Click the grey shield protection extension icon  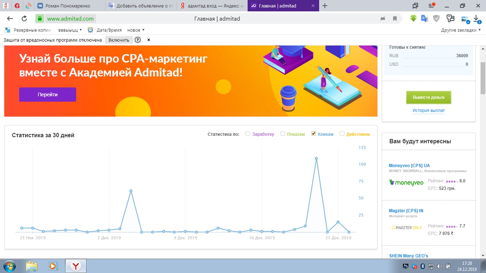(437, 18)
